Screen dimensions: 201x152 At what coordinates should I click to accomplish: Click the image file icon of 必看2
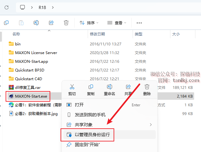(11, 113)
